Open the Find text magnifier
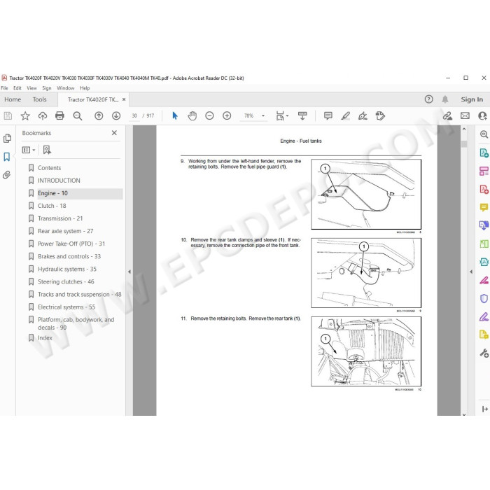 78,116
